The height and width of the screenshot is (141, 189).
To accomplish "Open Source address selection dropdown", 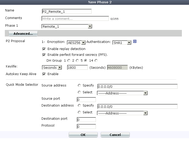I will click(x=122, y=93).
